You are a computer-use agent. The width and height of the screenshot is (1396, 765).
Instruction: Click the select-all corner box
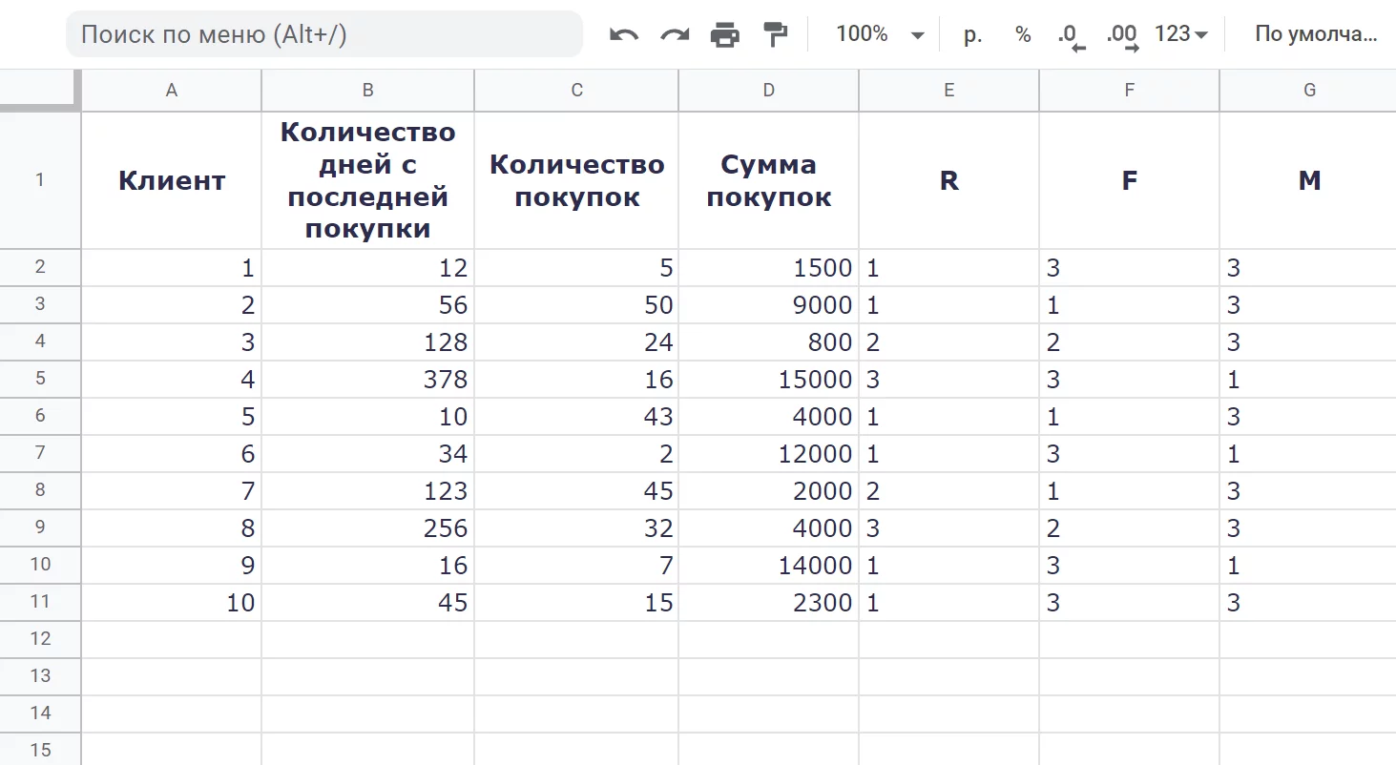click(40, 91)
